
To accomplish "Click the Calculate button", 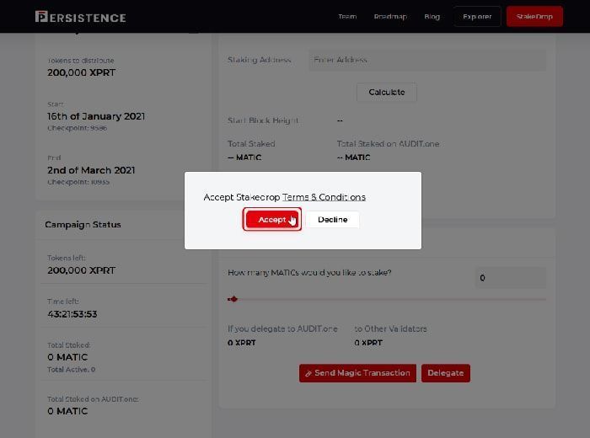I will pos(386,92).
